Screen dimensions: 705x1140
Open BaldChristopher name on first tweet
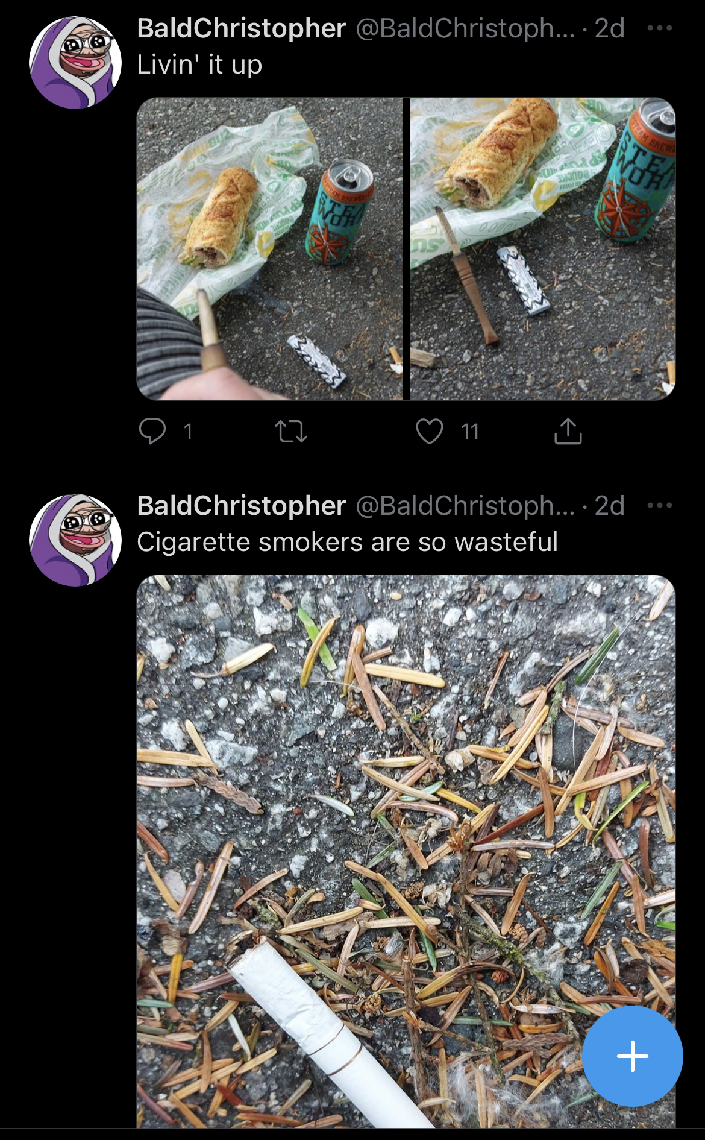point(242,28)
